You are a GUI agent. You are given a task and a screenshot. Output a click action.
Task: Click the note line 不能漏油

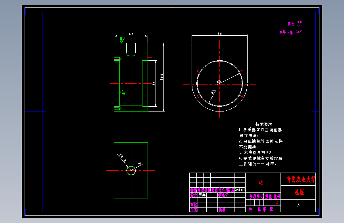(248, 147)
